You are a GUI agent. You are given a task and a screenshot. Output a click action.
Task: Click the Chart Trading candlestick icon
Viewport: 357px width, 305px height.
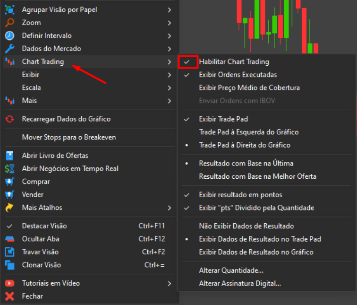tap(9, 61)
